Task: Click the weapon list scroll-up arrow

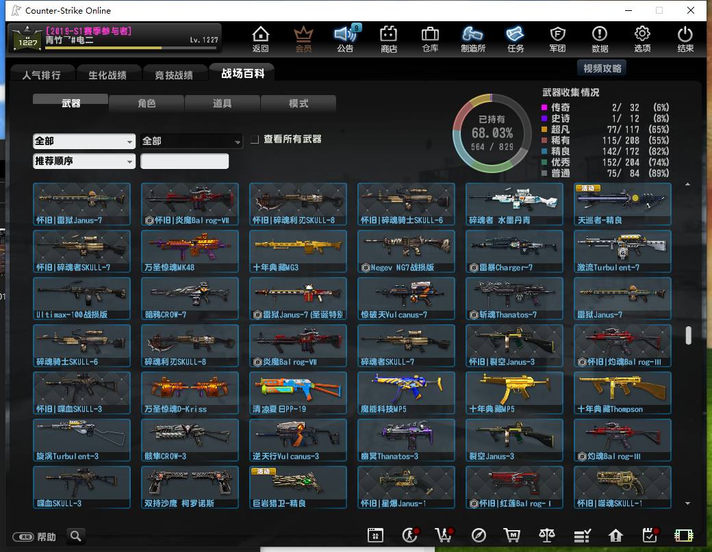Action: tap(688, 184)
